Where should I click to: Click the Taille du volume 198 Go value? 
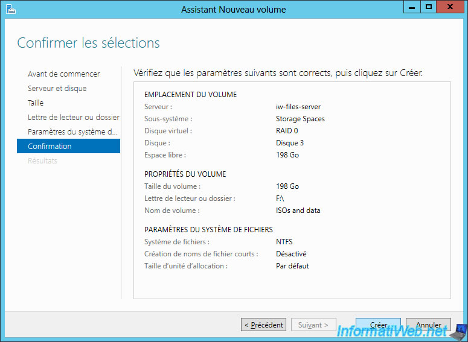(287, 186)
